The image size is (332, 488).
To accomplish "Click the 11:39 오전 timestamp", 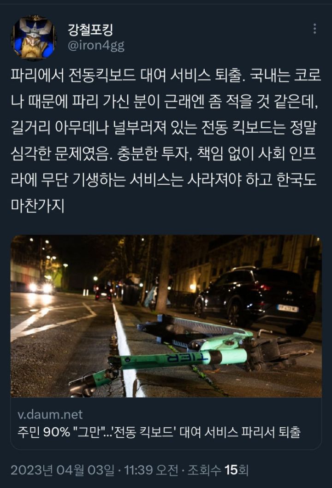I will point(151,470).
